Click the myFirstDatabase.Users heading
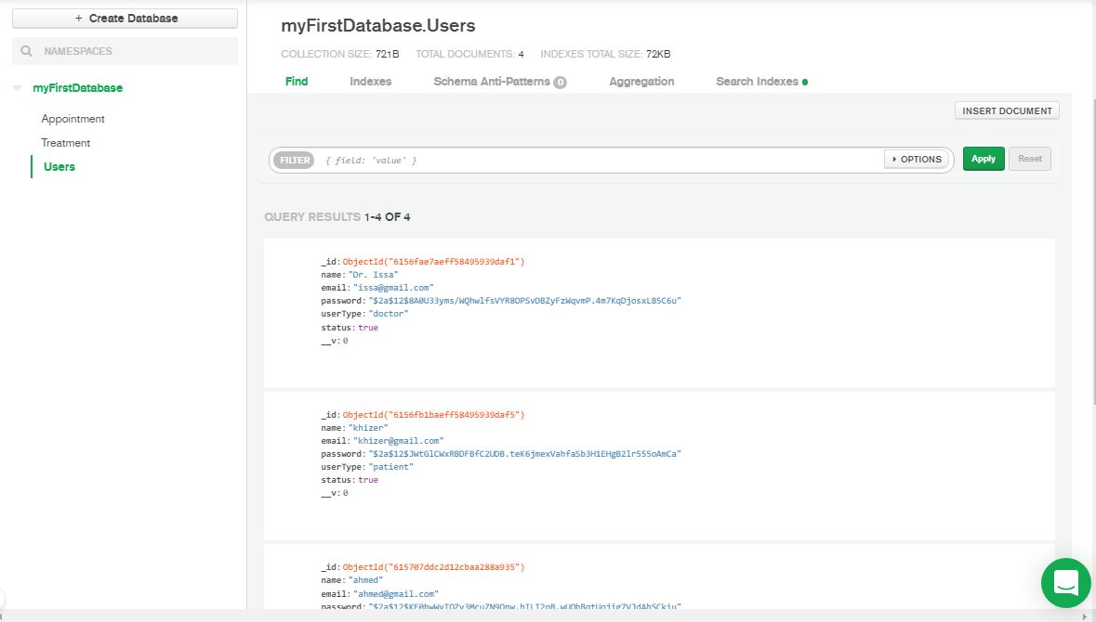1096x622 pixels. pos(378,26)
